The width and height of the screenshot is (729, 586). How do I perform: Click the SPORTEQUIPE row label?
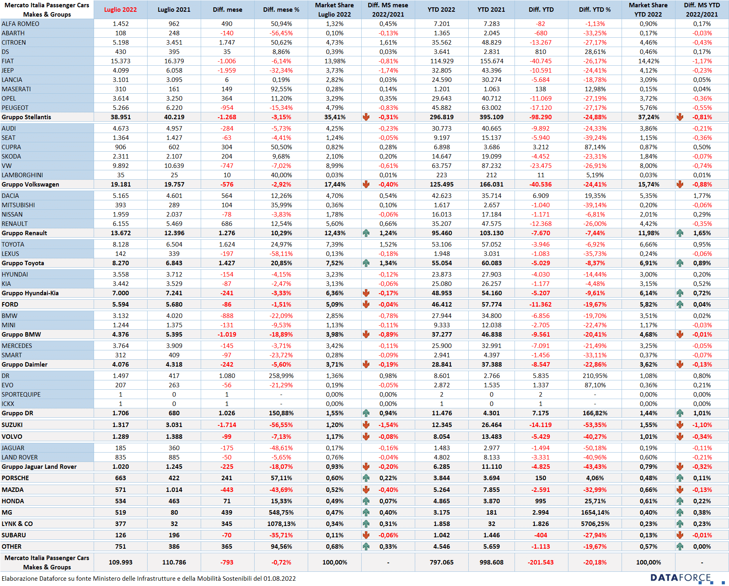[x=21, y=395]
